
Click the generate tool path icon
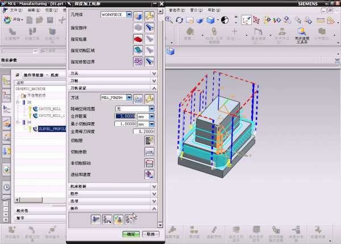[x=96, y=218]
